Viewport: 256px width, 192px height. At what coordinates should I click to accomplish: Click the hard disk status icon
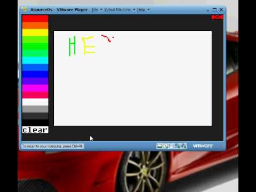click(159, 146)
